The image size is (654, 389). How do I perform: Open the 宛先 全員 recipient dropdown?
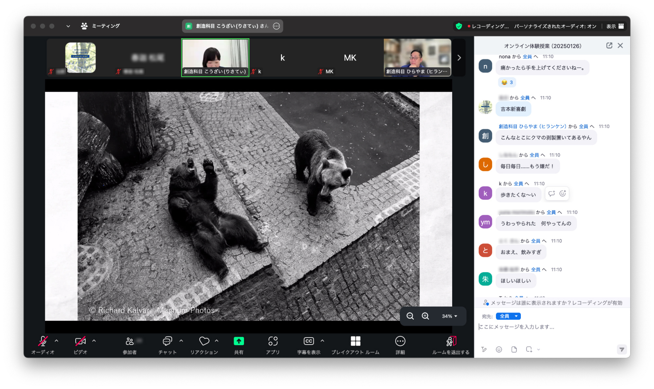click(508, 316)
